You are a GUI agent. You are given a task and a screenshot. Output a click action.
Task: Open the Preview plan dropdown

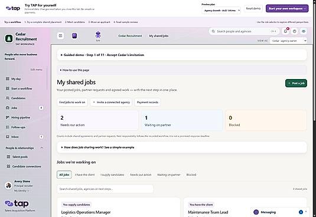[221, 10]
